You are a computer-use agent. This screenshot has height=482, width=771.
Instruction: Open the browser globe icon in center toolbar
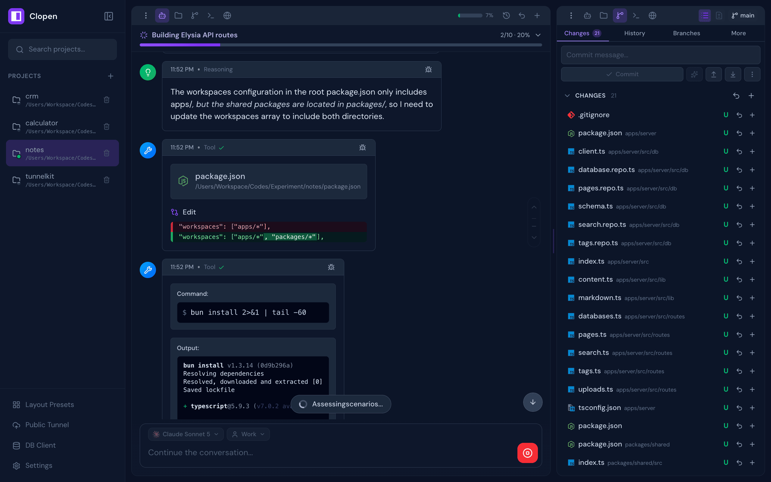coord(227,15)
